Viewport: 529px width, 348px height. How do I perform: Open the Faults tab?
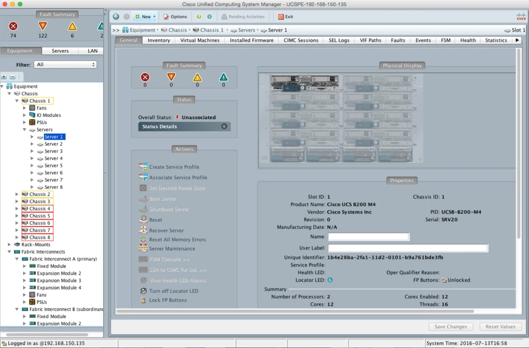tap(398, 40)
